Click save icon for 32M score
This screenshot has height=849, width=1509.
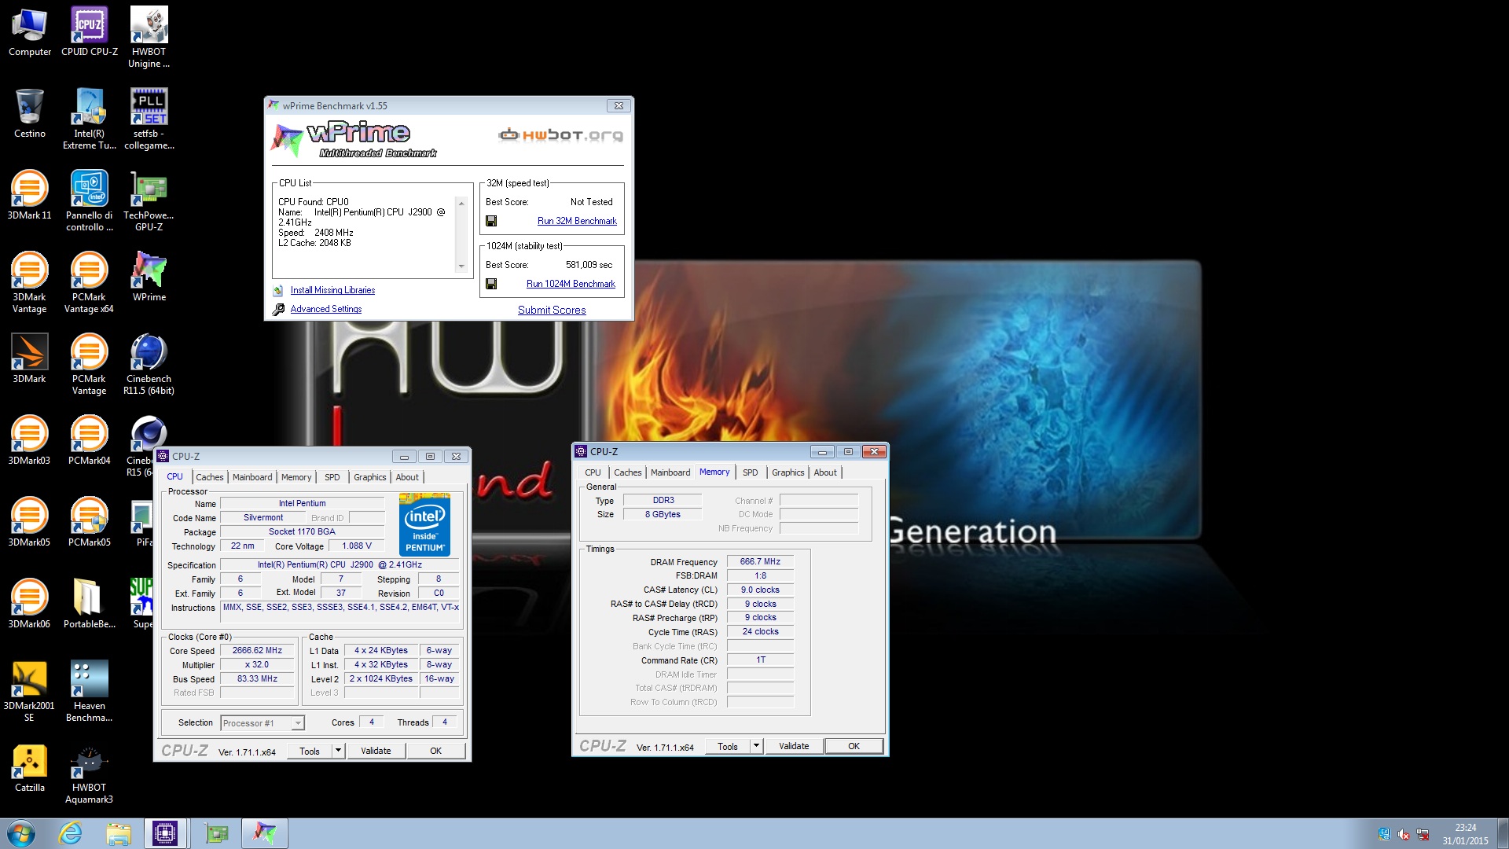click(491, 221)
